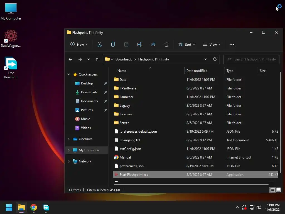Click the Search Flashpoint 11 Infinity box
Viewport: 285px width, 214px height.
coord(251,59)
